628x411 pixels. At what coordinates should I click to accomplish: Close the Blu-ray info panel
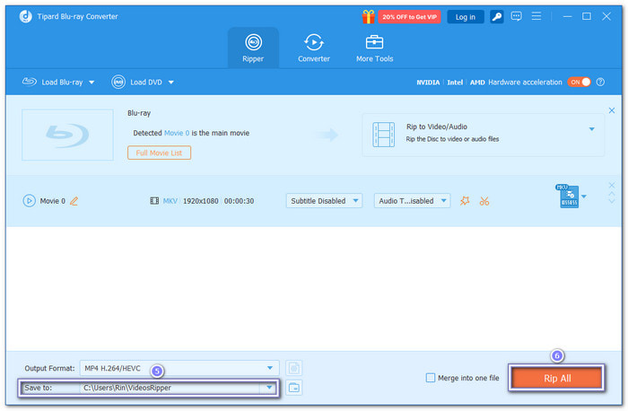click(612, 110)
